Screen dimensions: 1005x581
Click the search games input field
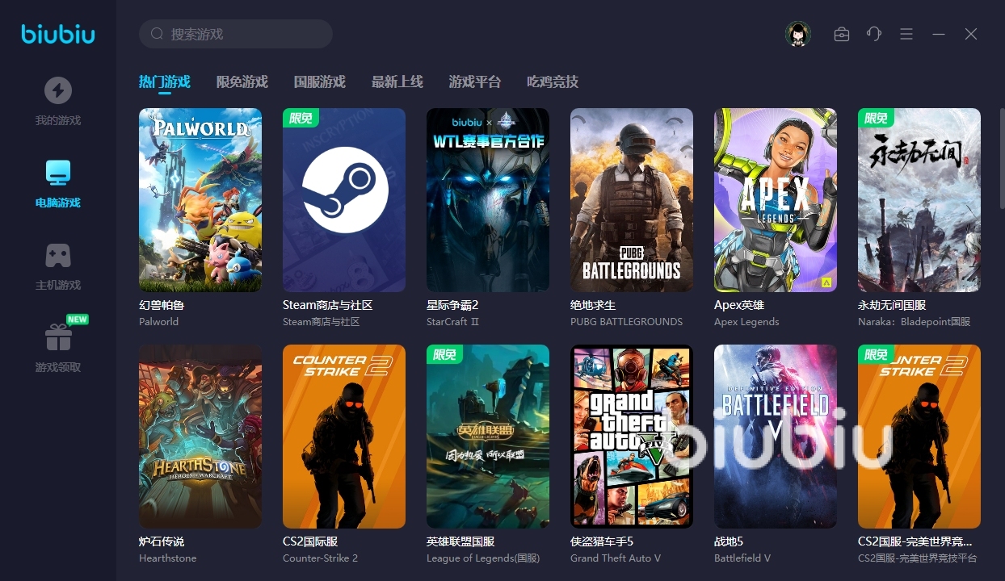(236, 34)
